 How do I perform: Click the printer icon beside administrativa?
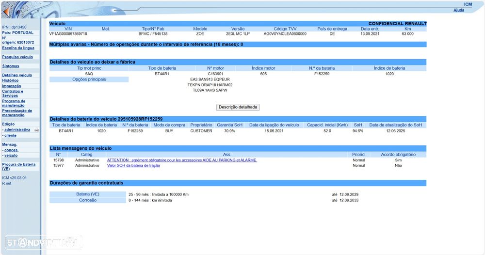36,130
